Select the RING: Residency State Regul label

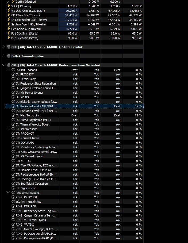[x=36, y=211]
